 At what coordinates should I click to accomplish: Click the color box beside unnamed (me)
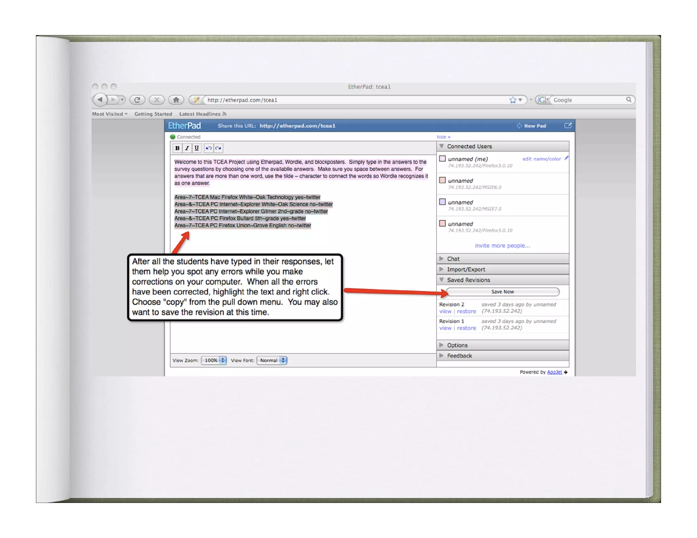(442, 158)
